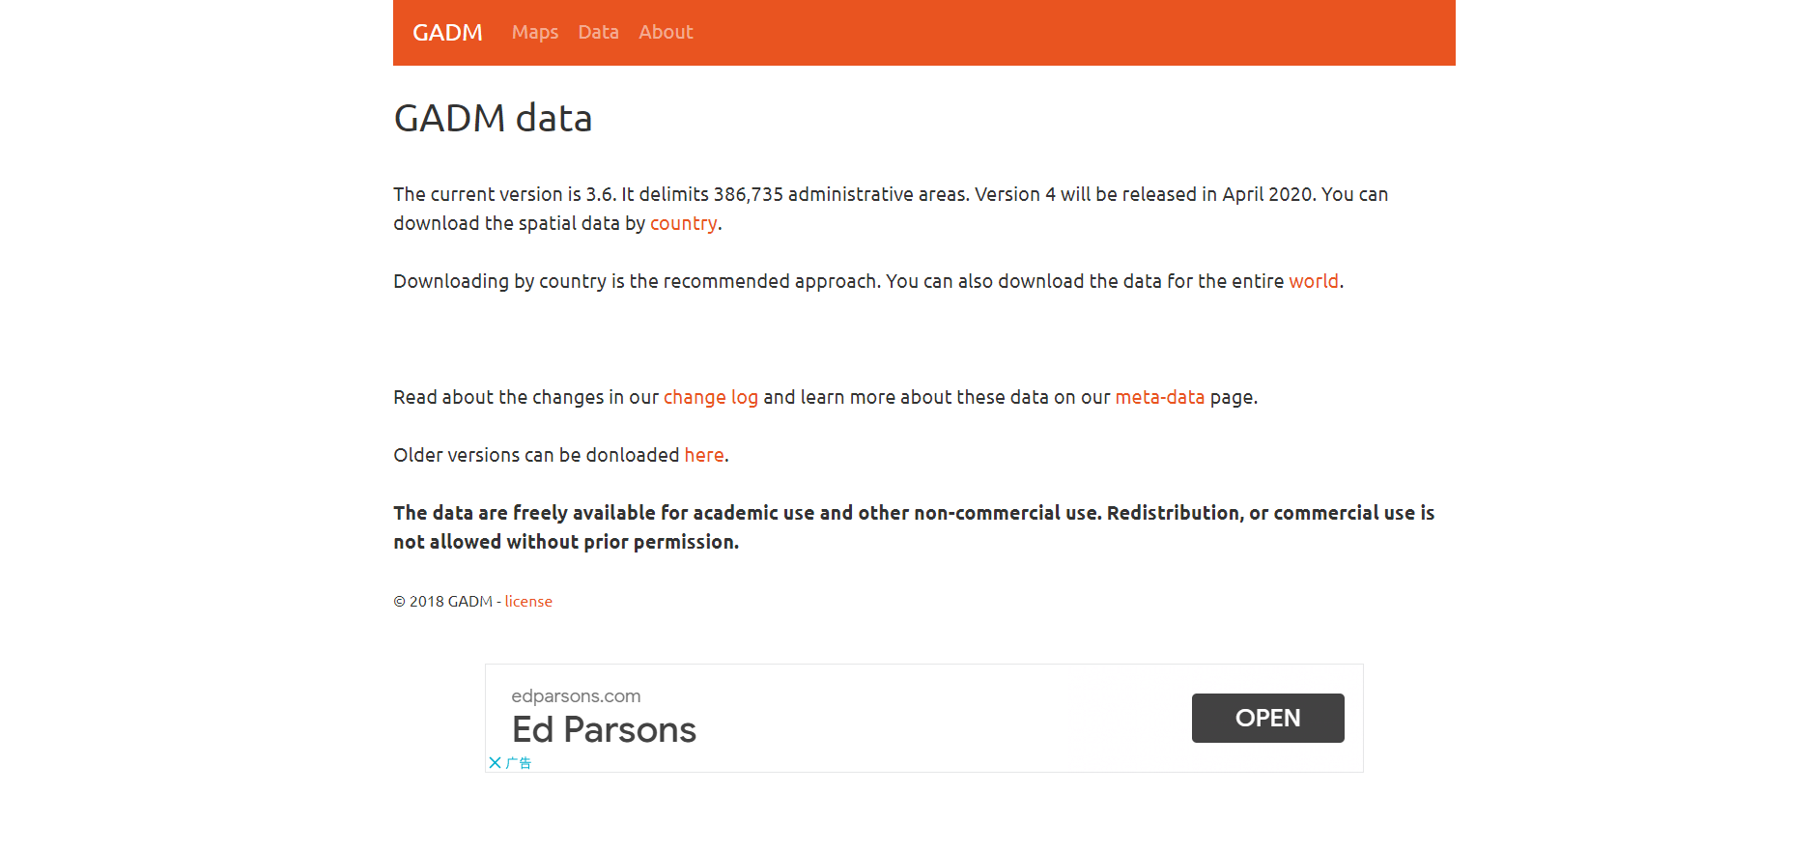Open the About page from navbar
1816x850 pixels.
(x=666, y=33)
